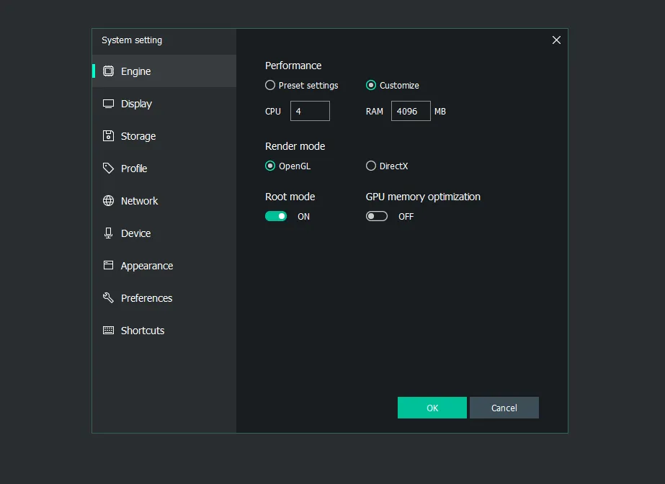Open the Display settings tab label

pos(136,104)
